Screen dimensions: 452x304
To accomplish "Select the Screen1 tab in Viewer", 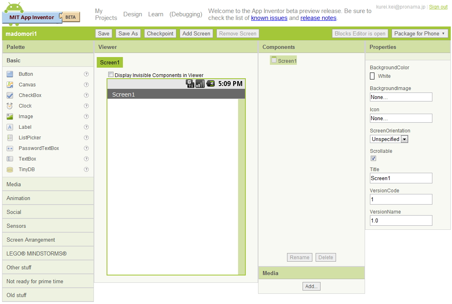I will pos(110,62).
